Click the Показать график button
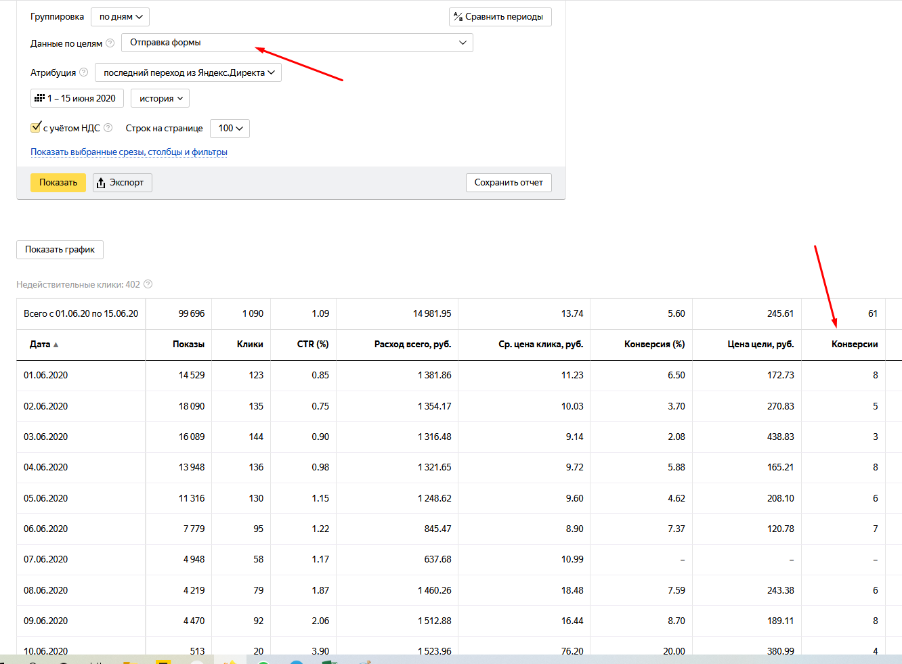The image size is (902, 664). click(x=60, y=249)
